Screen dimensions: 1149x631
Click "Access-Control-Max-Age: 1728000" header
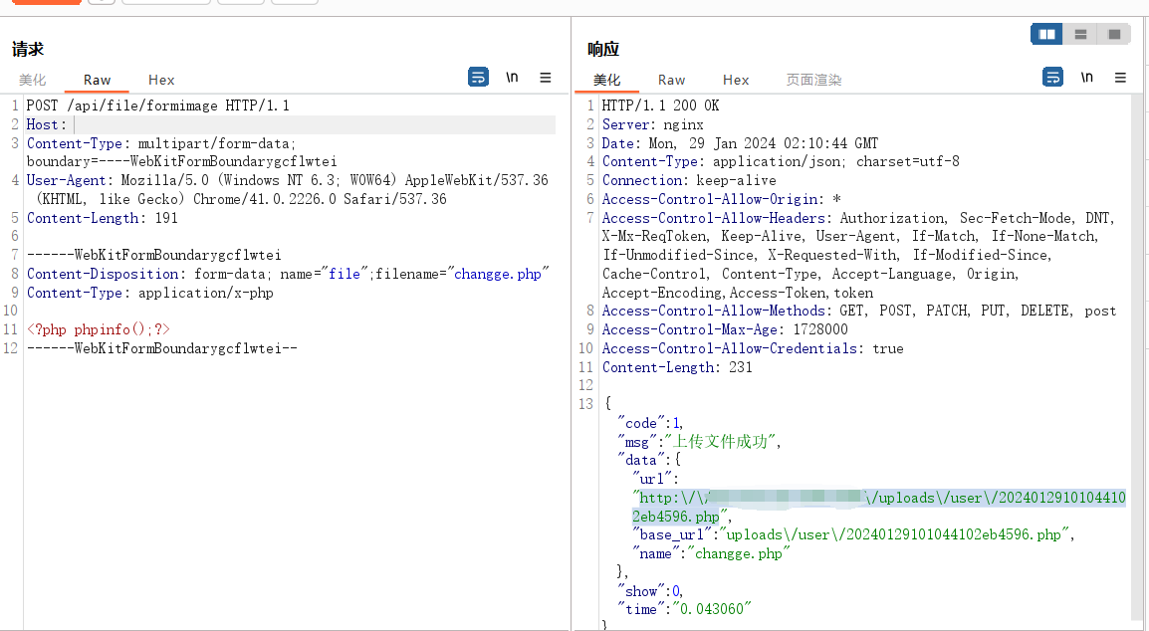pyautogui.click(x=725, y=329)
